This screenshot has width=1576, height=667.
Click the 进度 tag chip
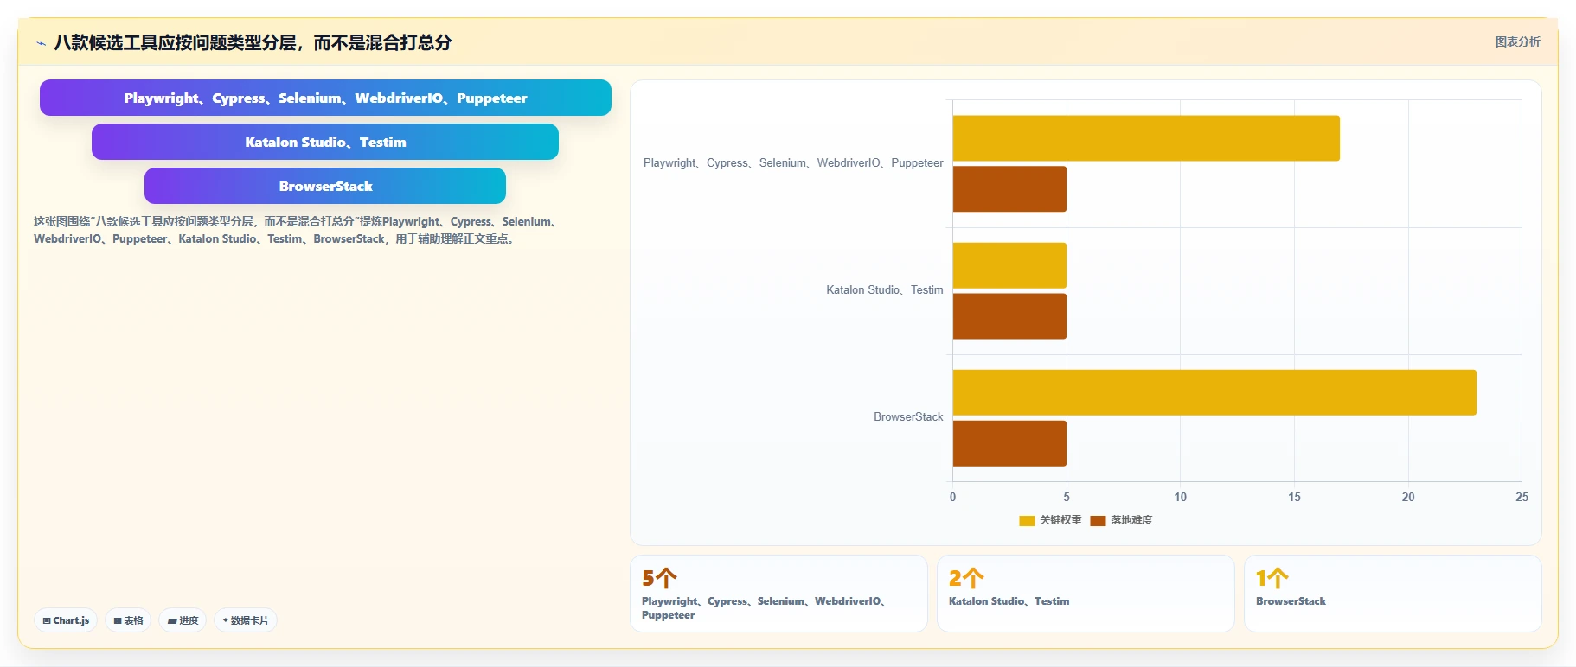183,620
